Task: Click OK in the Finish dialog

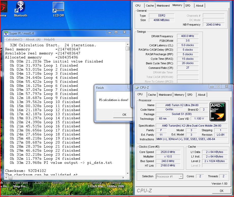Action: [x=123, y=115]
